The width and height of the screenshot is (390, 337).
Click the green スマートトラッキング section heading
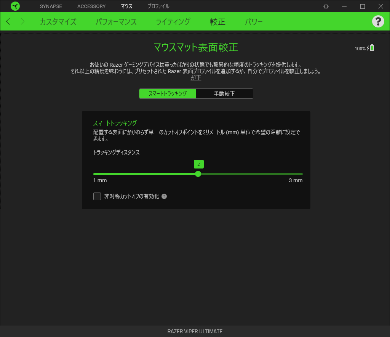pos(115,123)
